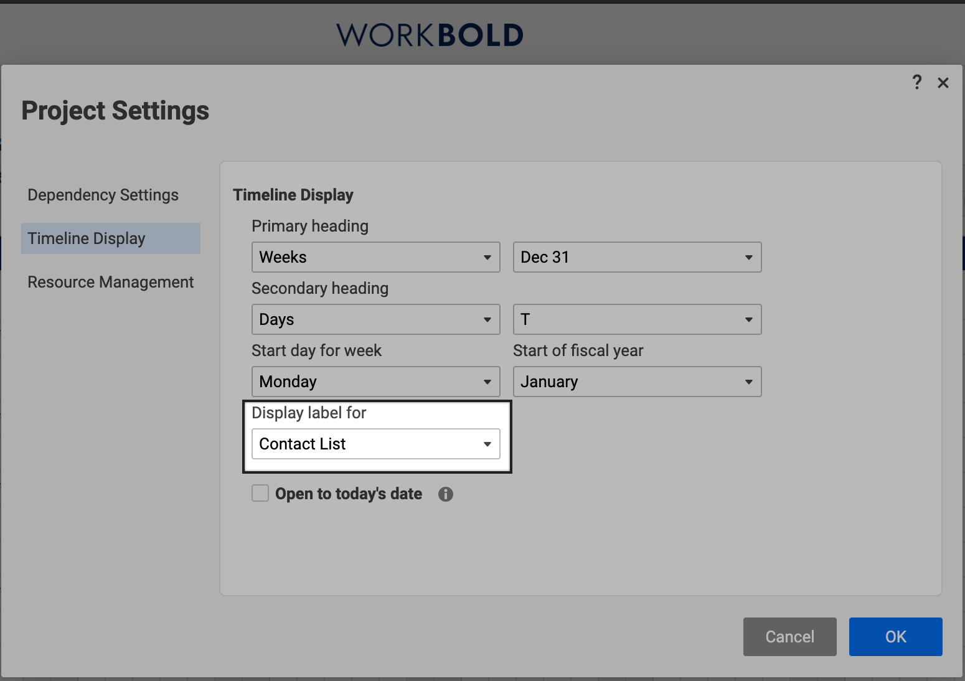Check the checkbox left of Open to today's date
Viewport: 965px width, 681px height.
click(260, 492)
